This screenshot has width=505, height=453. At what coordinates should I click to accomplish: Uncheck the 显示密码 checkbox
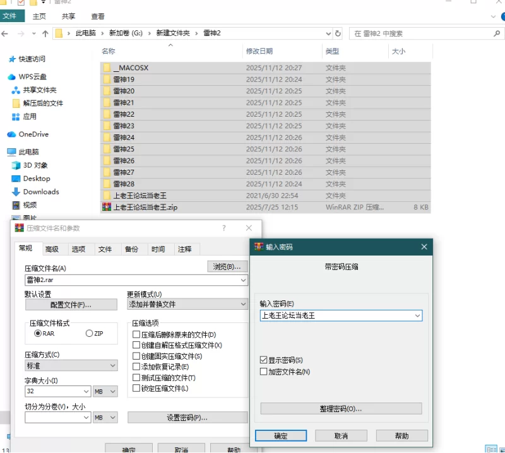264,360
